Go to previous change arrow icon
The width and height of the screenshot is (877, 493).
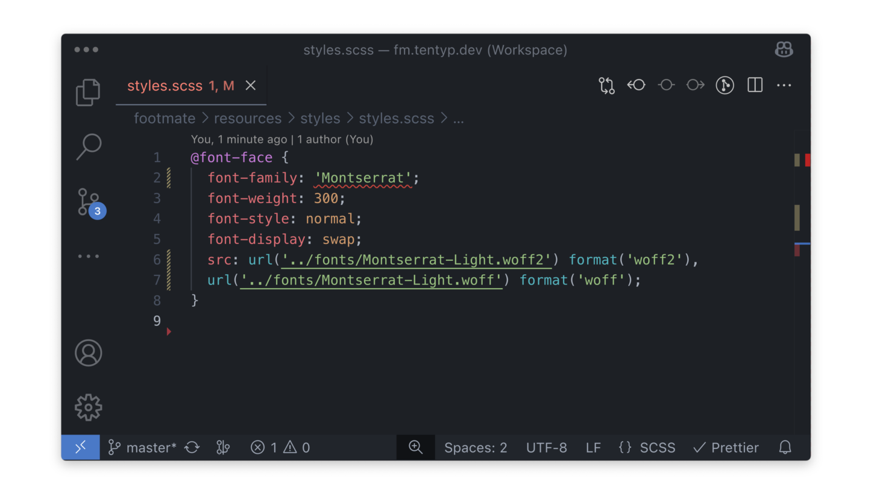(x=636, y=85)
